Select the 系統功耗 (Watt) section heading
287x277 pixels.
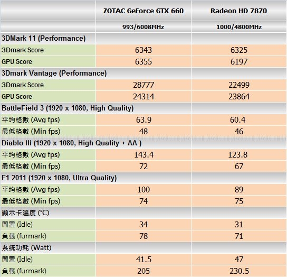[x=26, y=247]
